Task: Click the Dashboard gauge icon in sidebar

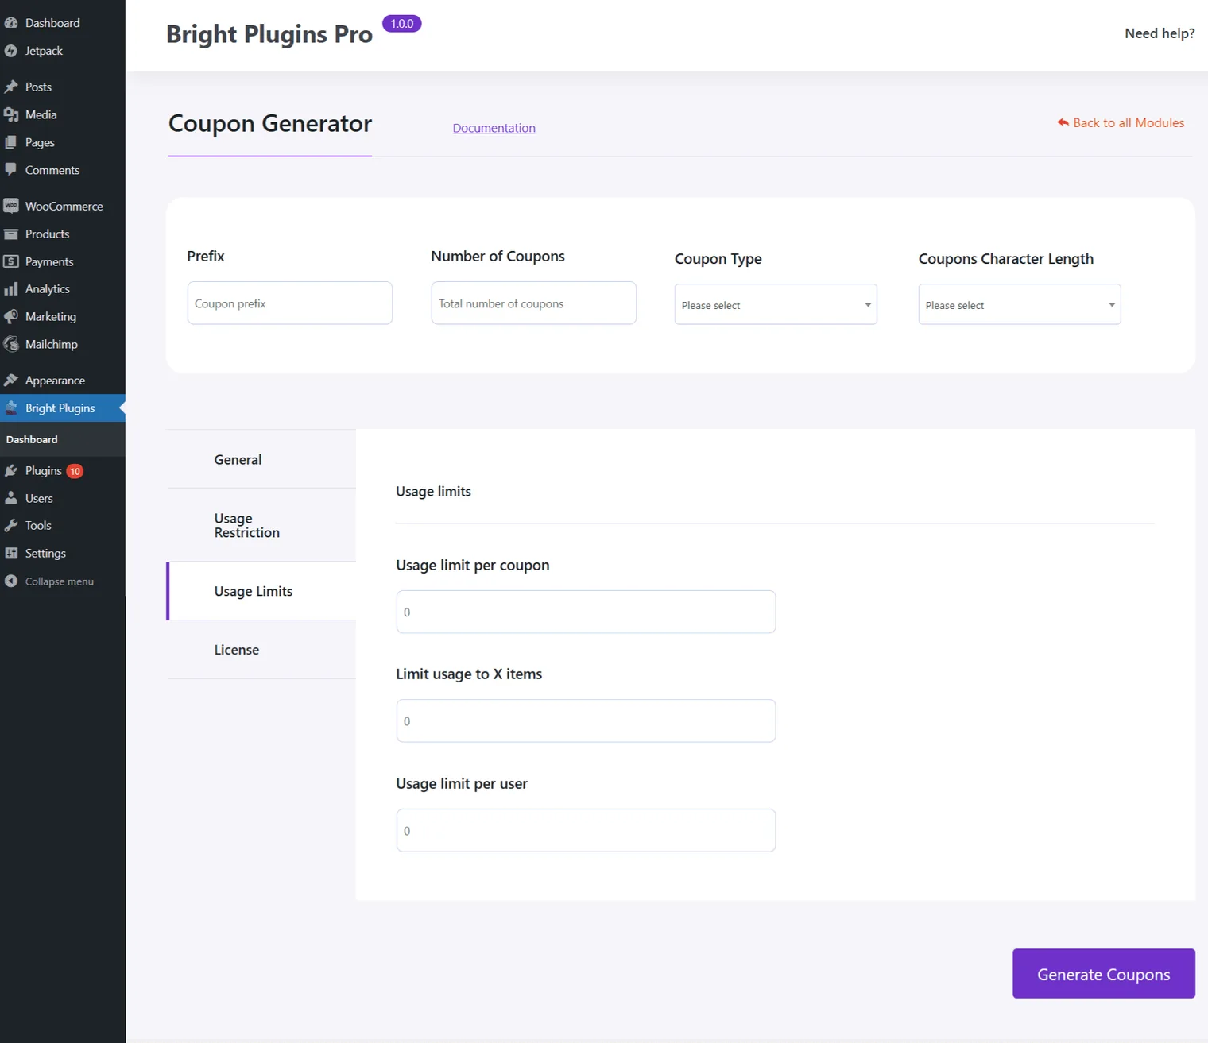Action: tap(11, 23)
